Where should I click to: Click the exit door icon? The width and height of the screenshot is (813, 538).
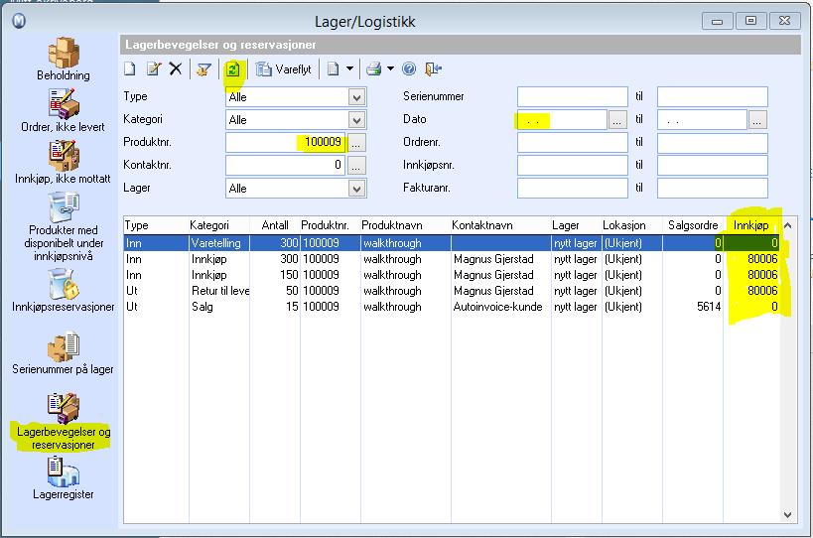[x=433, y=68]
